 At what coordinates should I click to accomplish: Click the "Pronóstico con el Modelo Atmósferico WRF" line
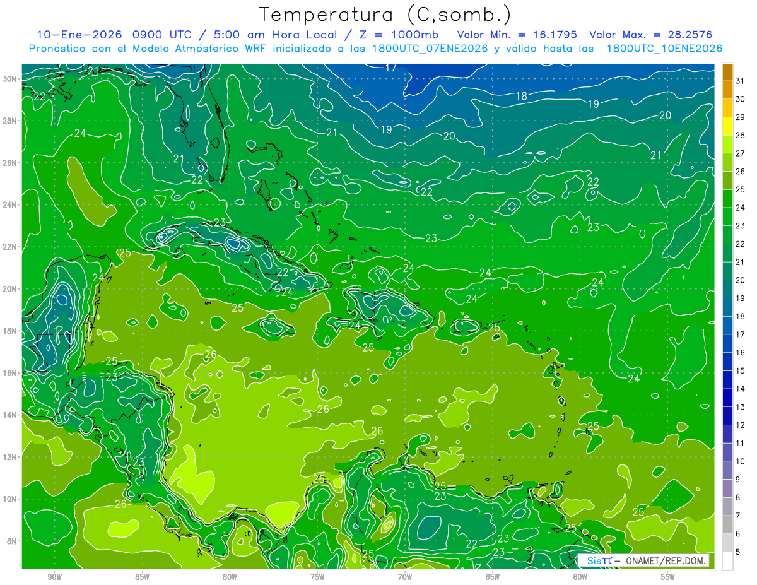(x=149, y=48)
